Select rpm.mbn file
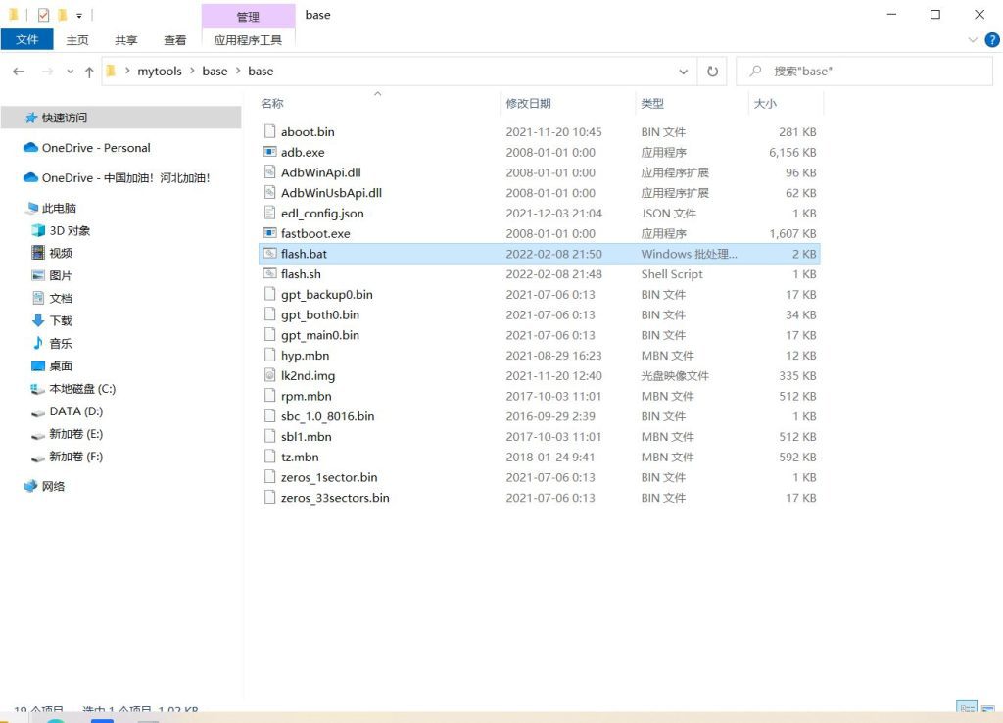 click(x=307, y=396)
